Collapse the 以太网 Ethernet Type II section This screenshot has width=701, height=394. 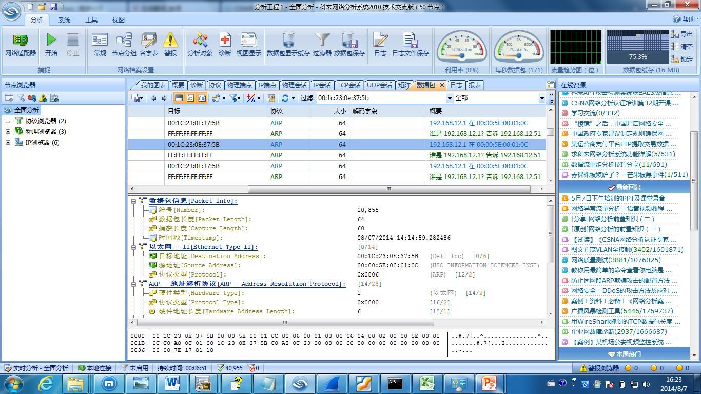(134, 247)
